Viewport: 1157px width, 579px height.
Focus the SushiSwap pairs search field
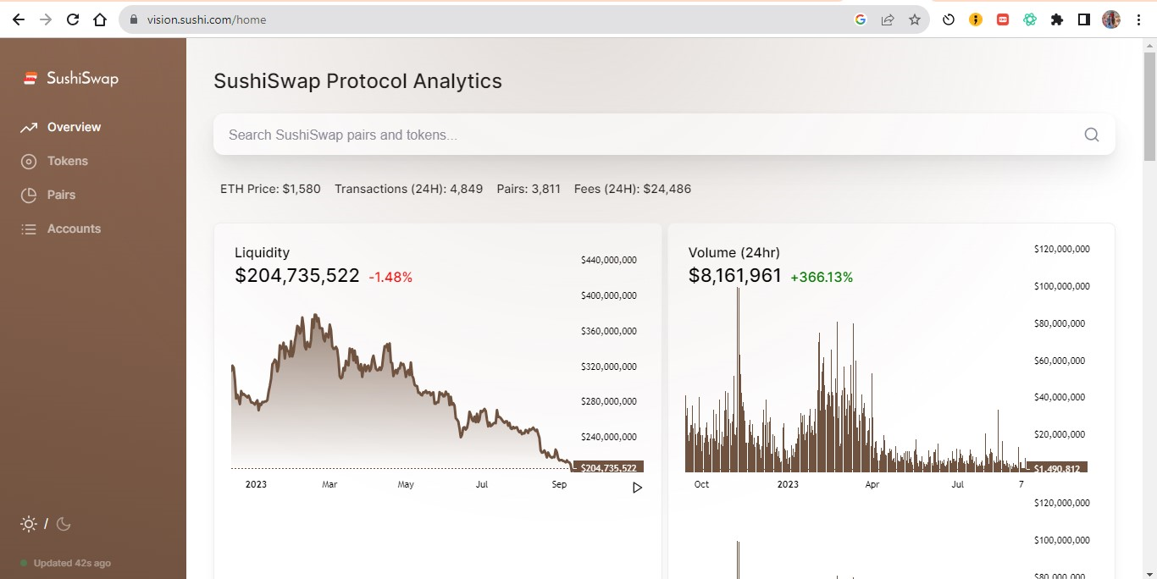(x=664, y=135)
